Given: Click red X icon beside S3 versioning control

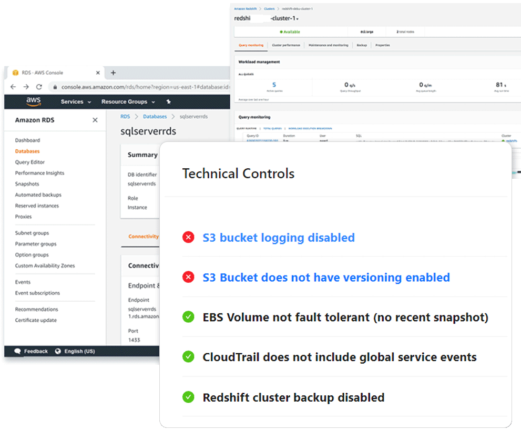Looking at the screenshot, I should click(x=188, y=277).
